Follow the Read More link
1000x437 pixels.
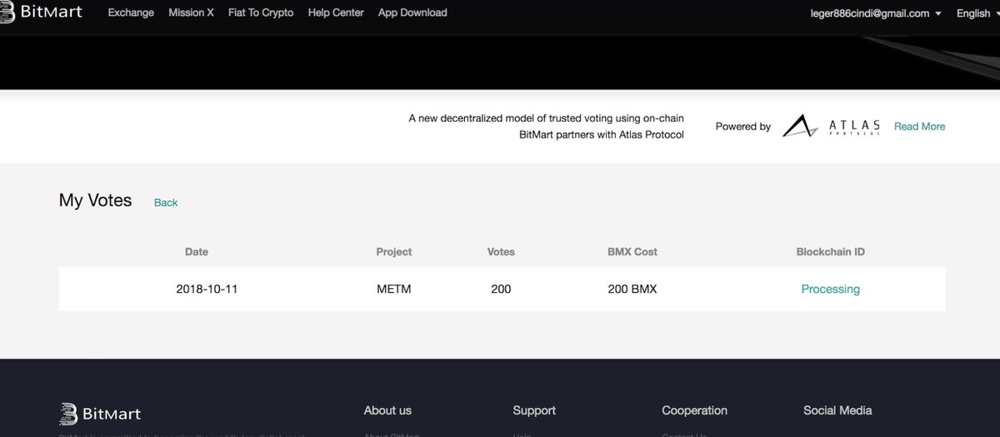(x=919, y=127)
